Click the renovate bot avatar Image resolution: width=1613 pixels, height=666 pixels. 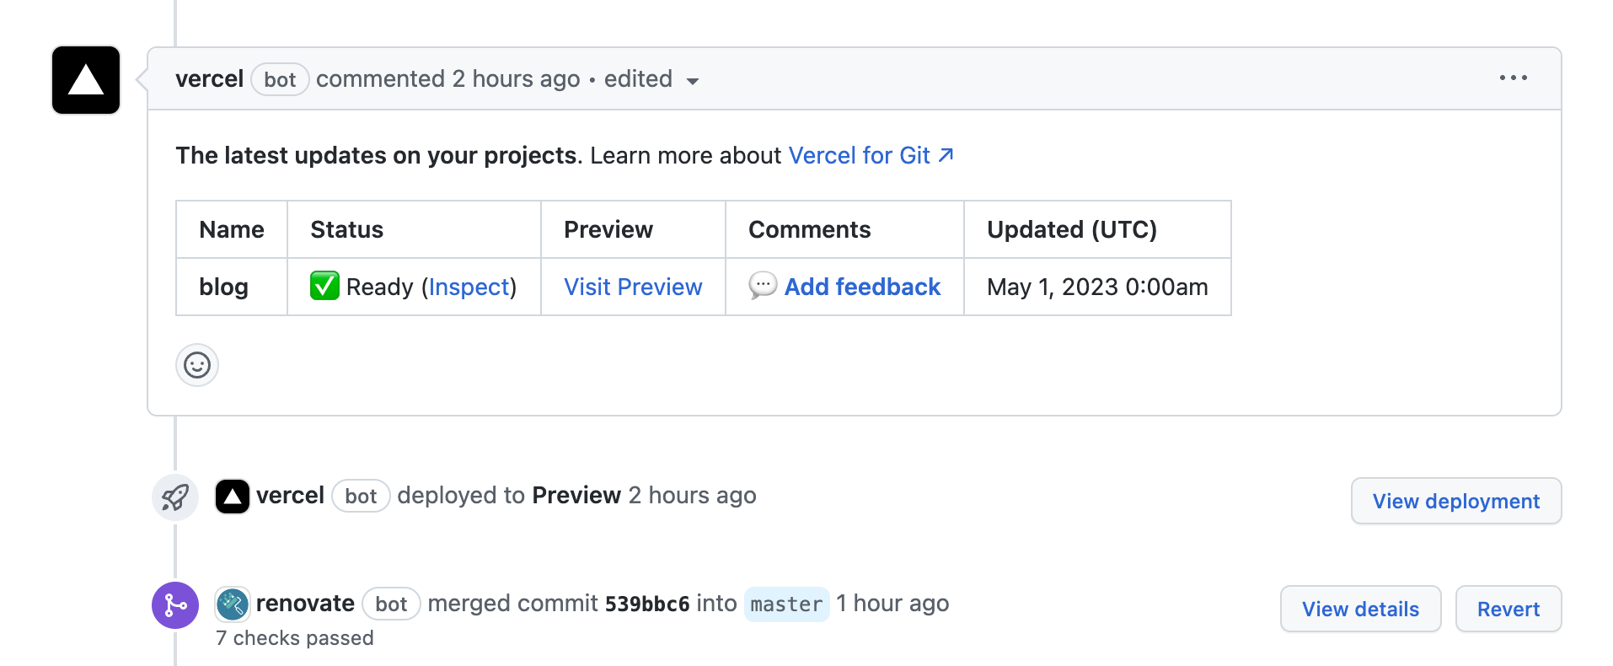pyautogui.click(x=233, y=604)
